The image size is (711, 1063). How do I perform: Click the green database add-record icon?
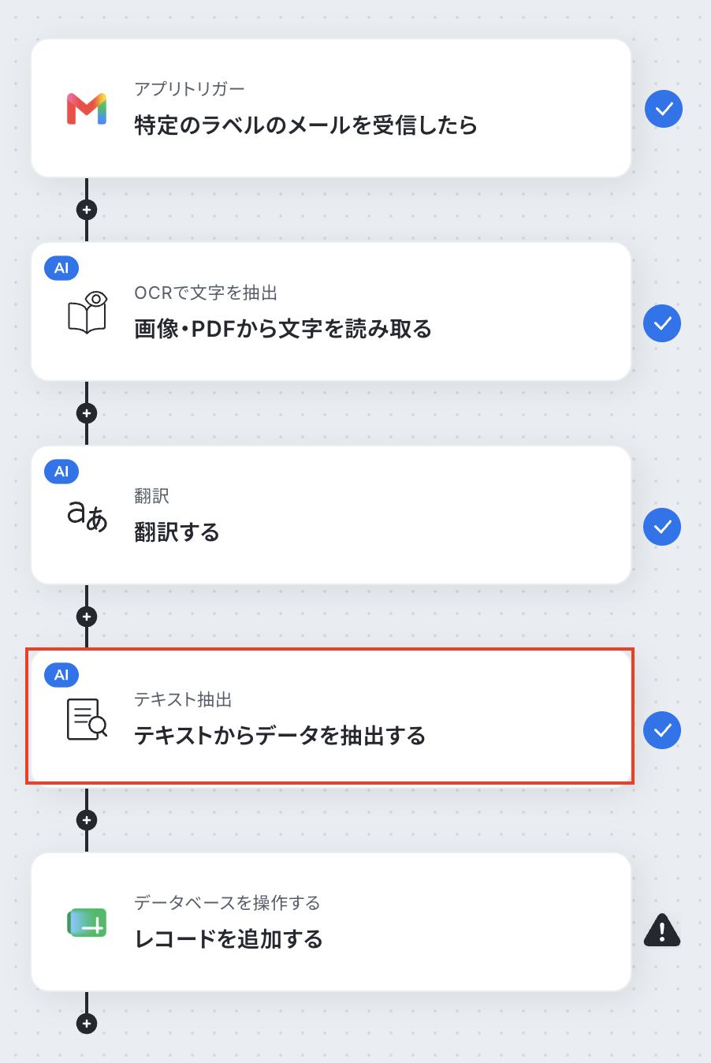pos(87,923)
